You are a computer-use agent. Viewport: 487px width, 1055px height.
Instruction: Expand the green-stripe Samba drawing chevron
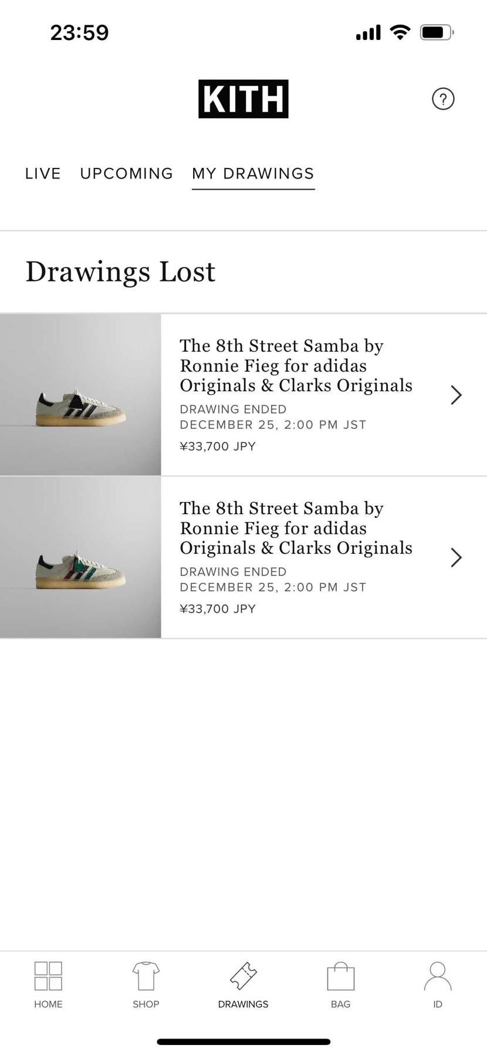click(x=456, y=557)
